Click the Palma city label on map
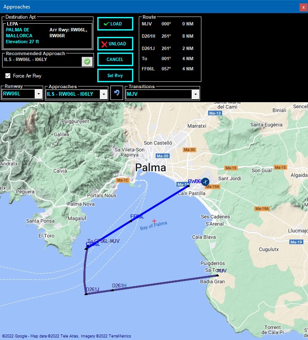The width and height of the screenshot is (308, 340). coord(151,167)
